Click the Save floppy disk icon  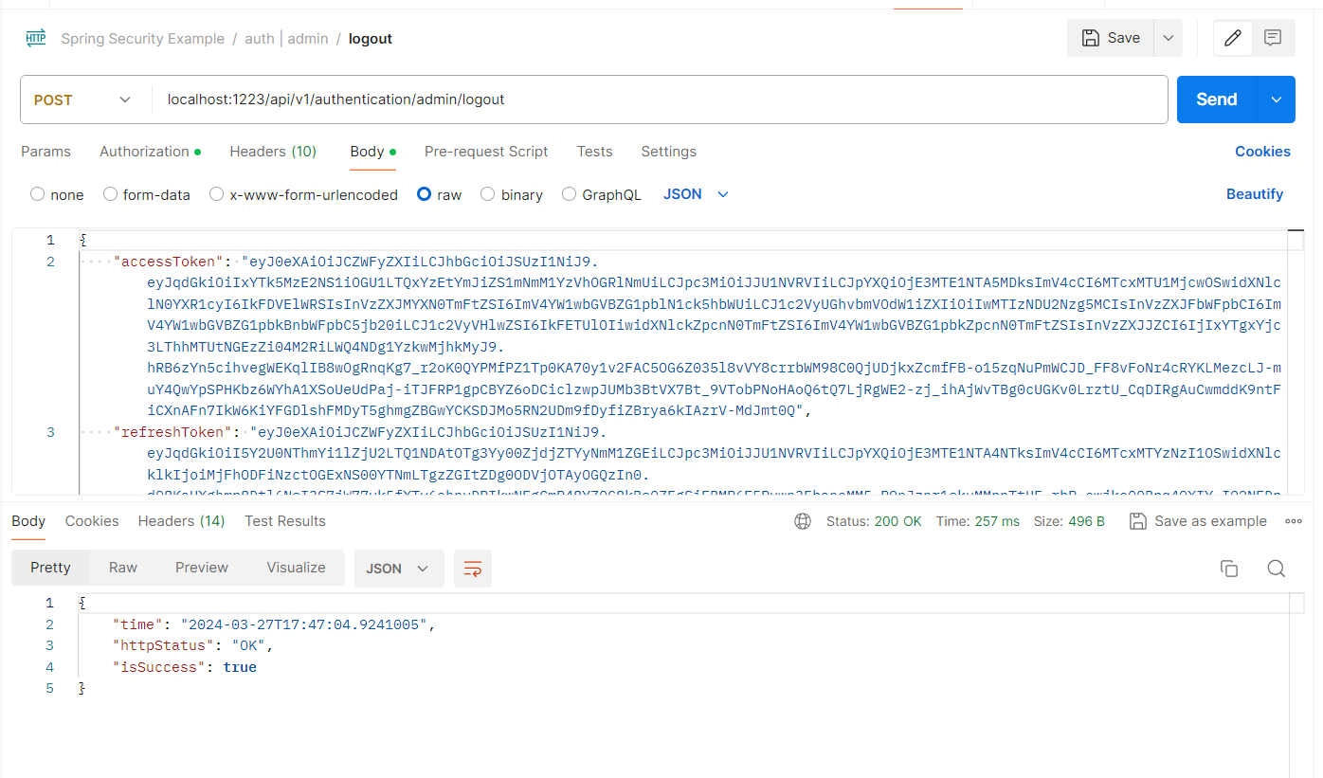coord(1091,38)
